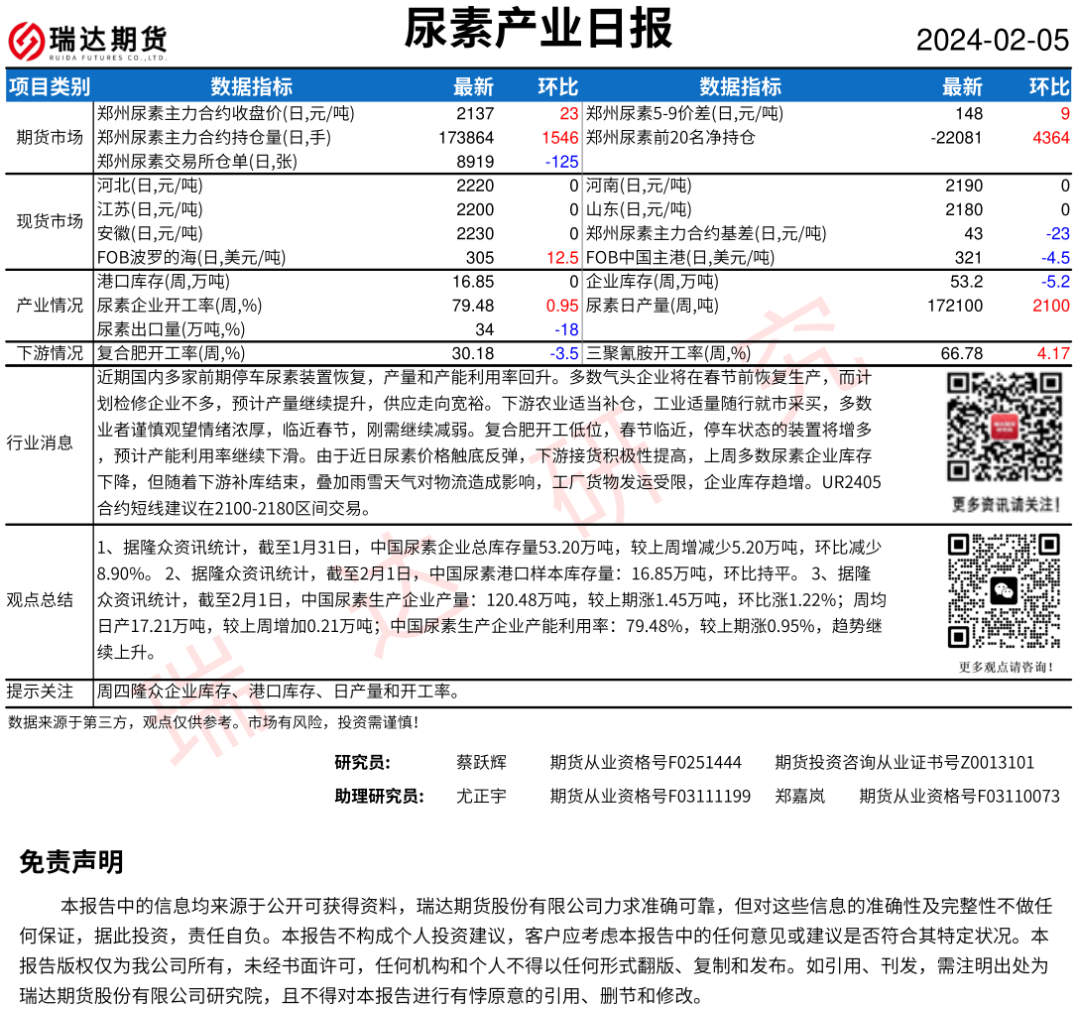Screen dimensions: 1077x1009
Task: Click the 观点总结 row label
Action: pyautogui.click(x=40, y=599)
